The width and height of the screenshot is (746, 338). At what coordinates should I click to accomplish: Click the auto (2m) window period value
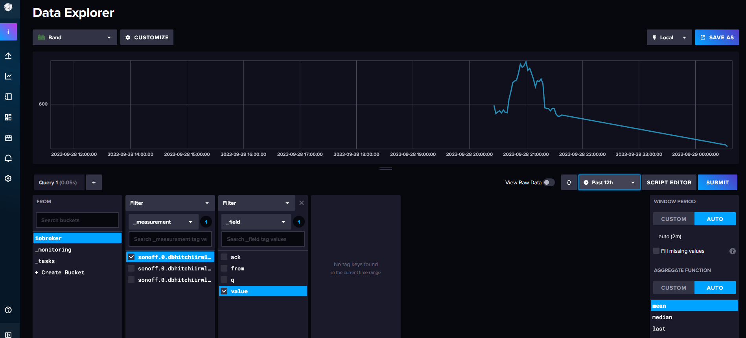coord(670,237)
